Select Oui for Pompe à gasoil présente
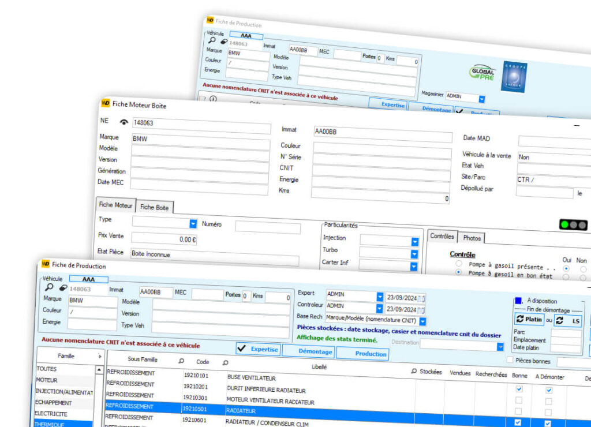Screen dimensions: 591x427 pyautogui.click(x=566, y=269)
